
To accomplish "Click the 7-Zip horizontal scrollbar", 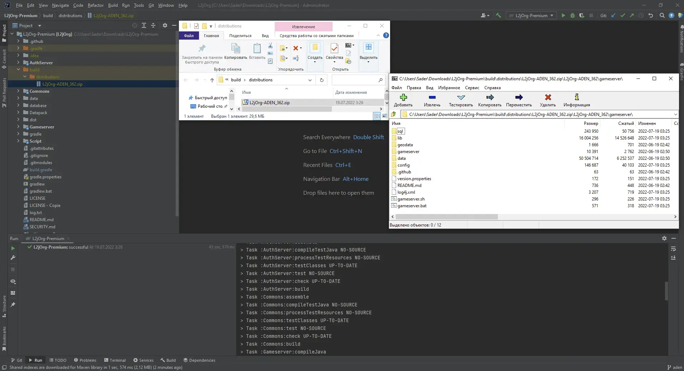I will [x=446, y=217].
